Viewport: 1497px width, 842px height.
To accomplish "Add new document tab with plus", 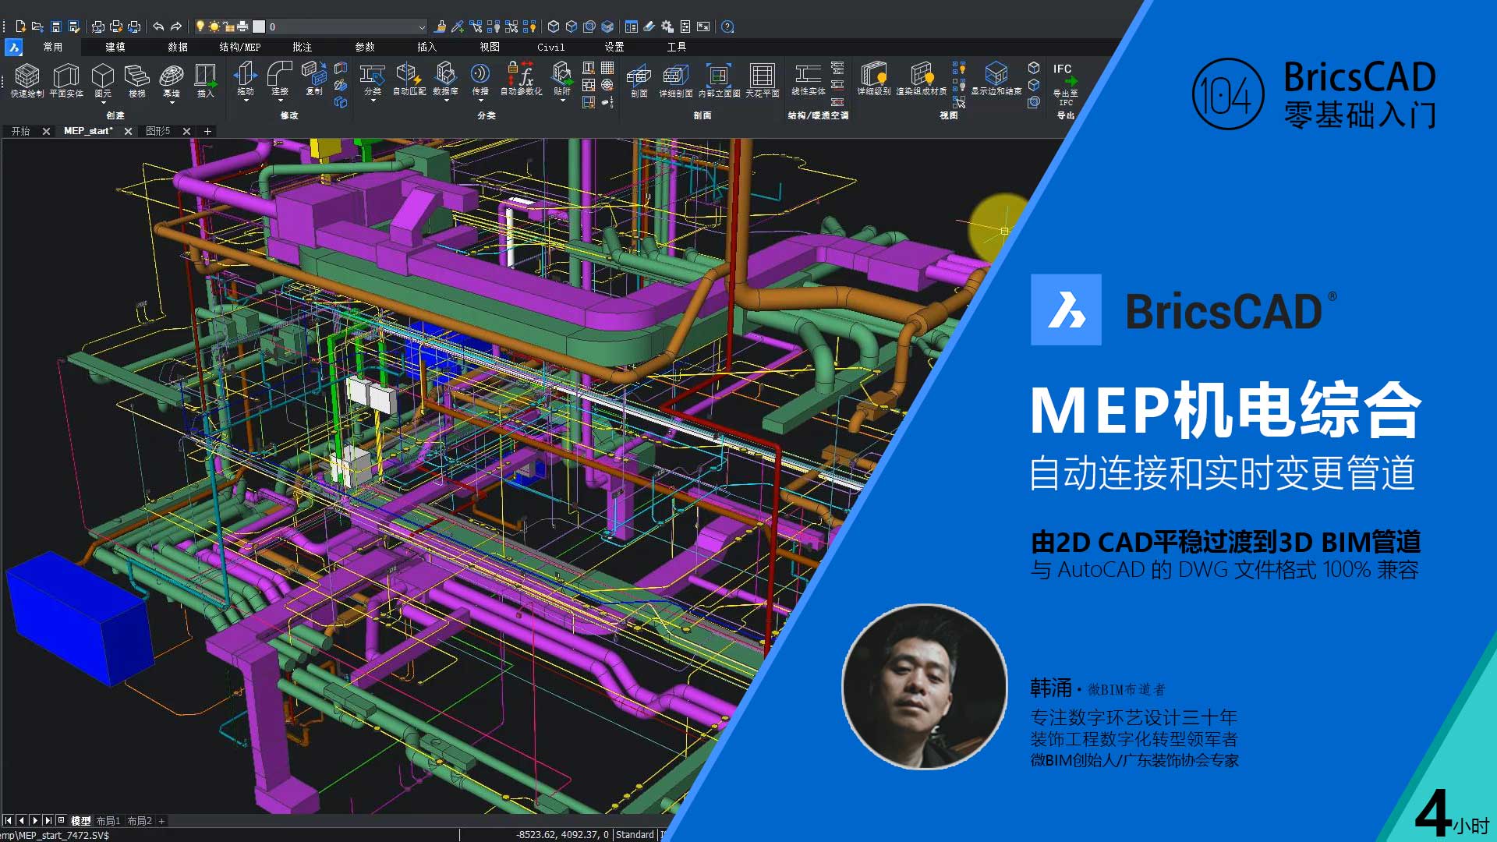I will pyautogui.click(x=208, y=131).
